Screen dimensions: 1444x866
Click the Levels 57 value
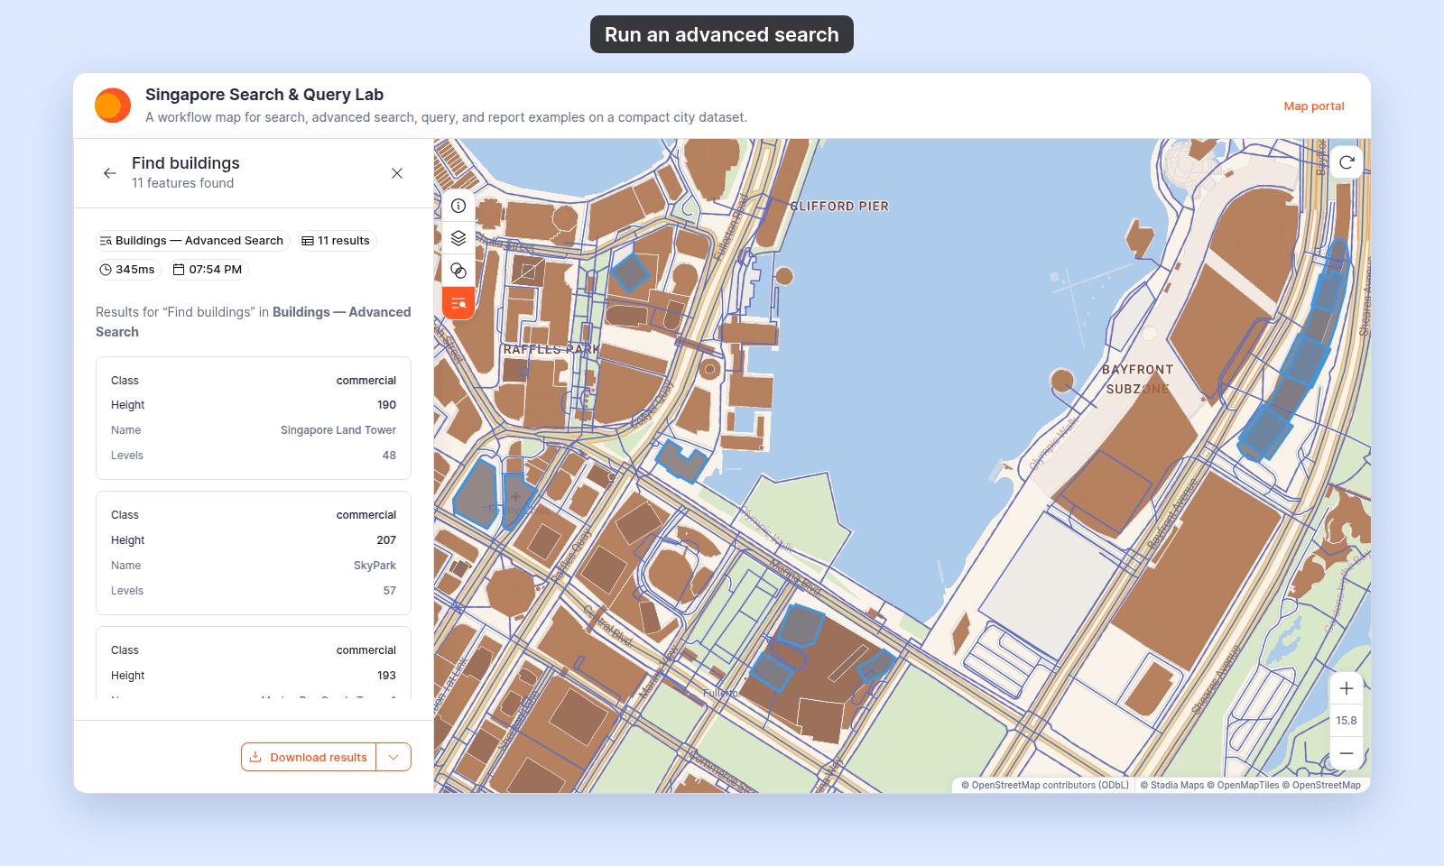[x=390, y=591]
